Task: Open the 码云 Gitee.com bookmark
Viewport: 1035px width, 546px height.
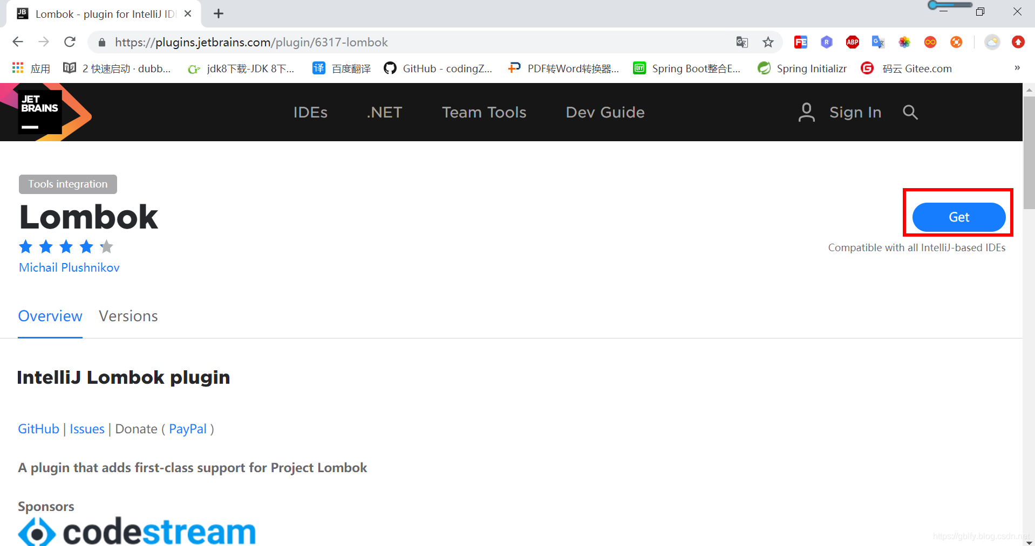Action: pyautogui.click(x=907, y=68)
